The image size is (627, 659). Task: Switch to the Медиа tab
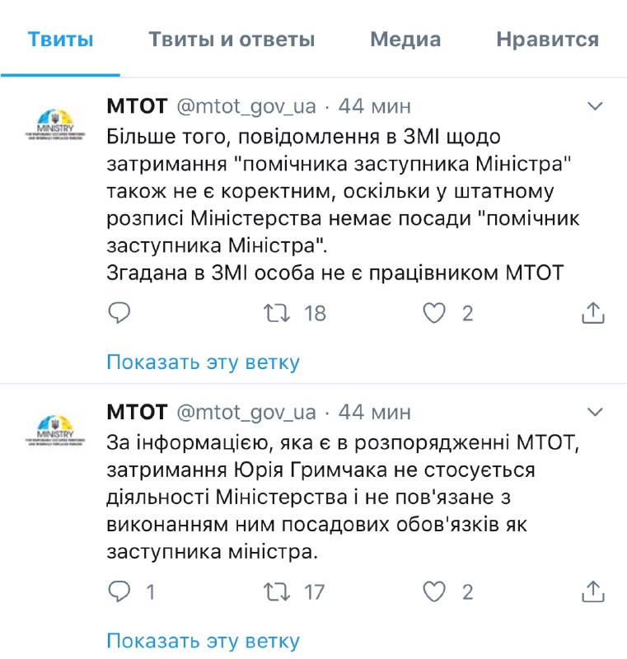tap(406, 39)
